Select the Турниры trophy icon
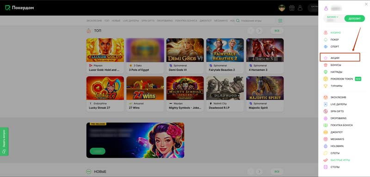The image size is (370, 177). click(x=326, y=86)
